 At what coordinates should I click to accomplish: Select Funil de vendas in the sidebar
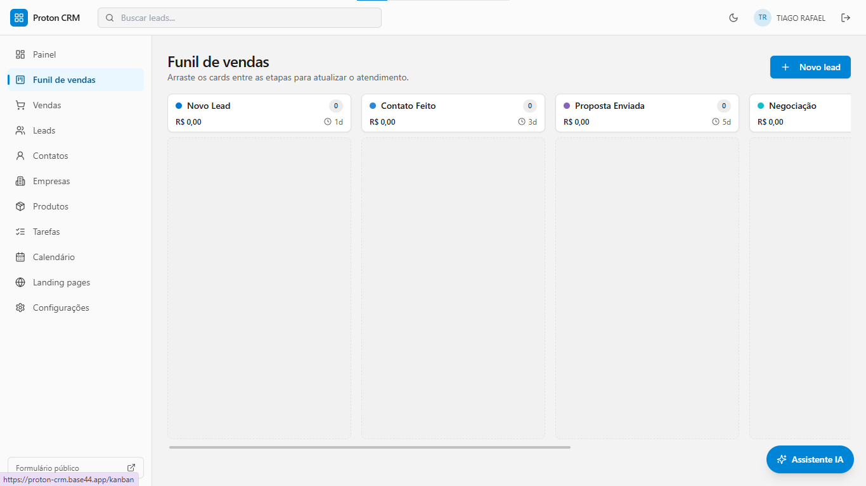[x=75, y=80]
